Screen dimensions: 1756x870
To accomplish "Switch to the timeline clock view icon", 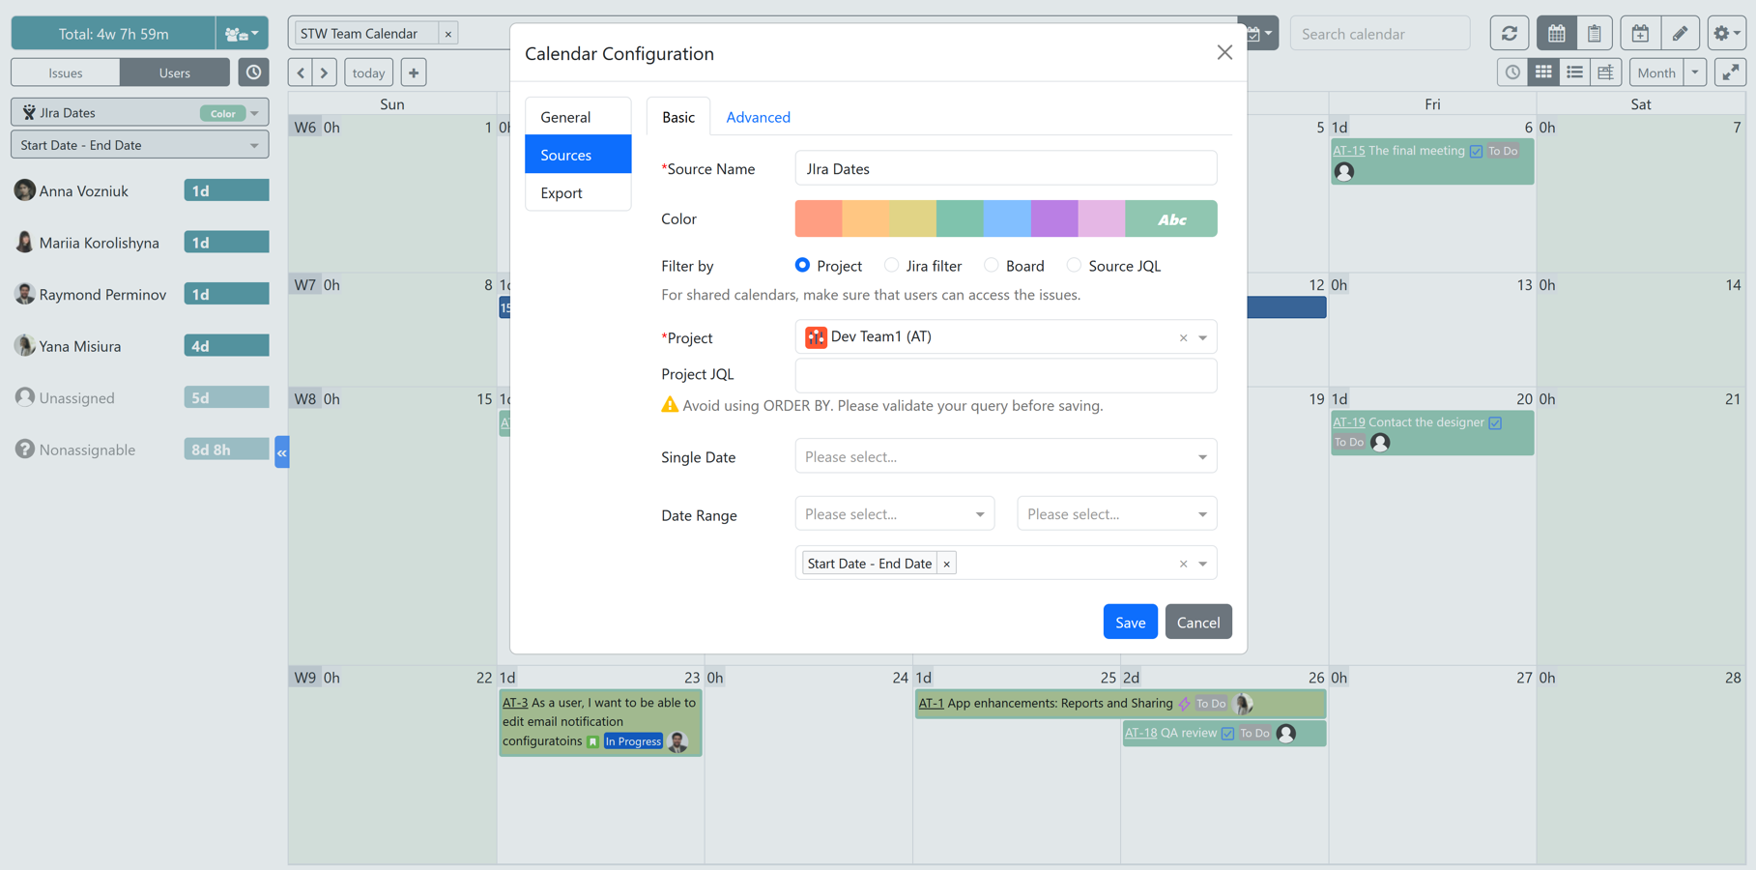I will point(1511,72).
